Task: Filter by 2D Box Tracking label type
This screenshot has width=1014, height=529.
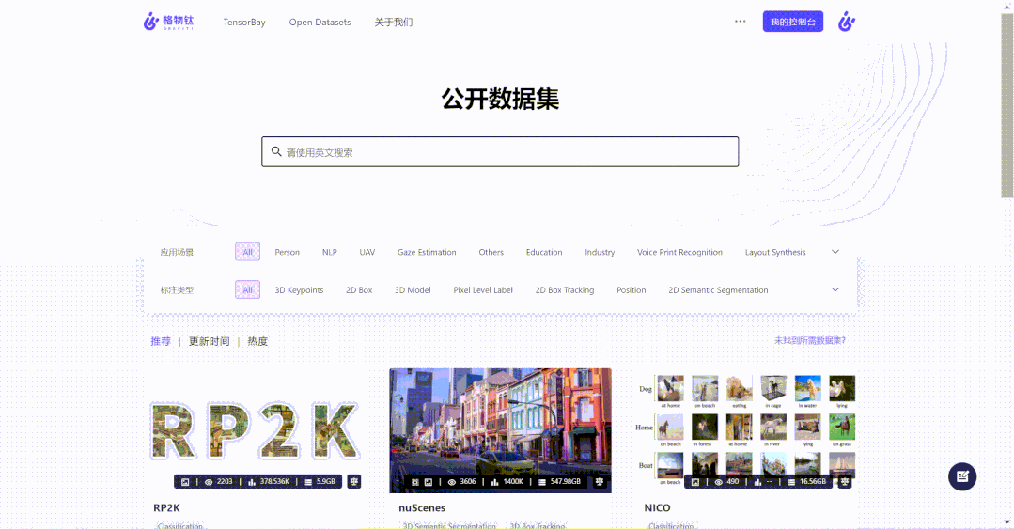Action: tap(565, 290)
